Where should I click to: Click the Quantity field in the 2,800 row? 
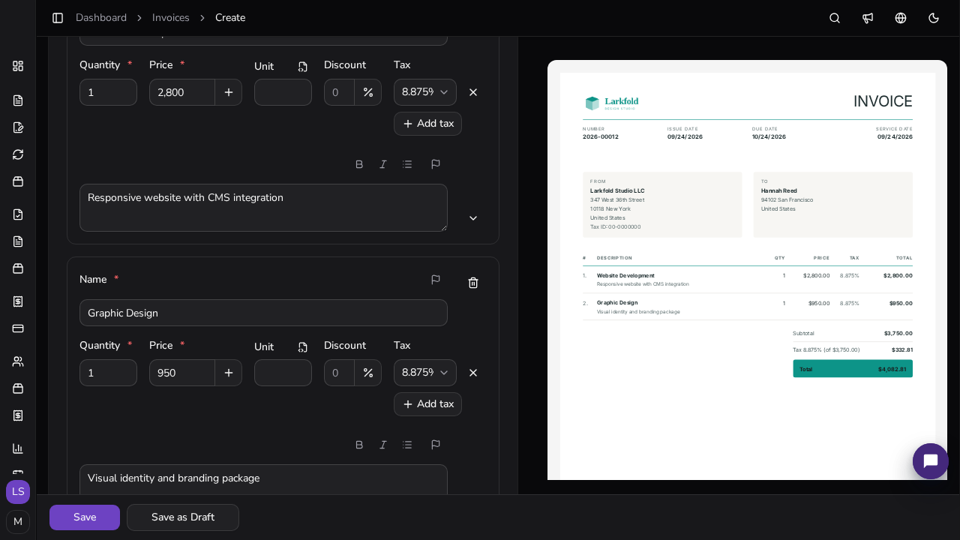(108, 92)
